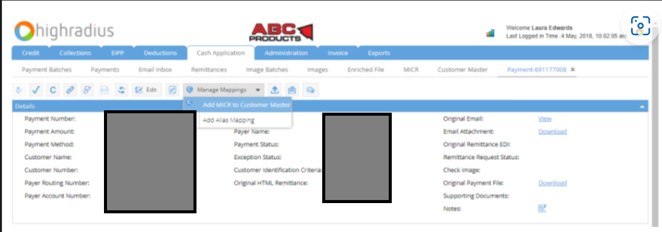
Task: Go to the Payment Batches sub-tab
Action: pyautogui.click(x=47, y=69)
